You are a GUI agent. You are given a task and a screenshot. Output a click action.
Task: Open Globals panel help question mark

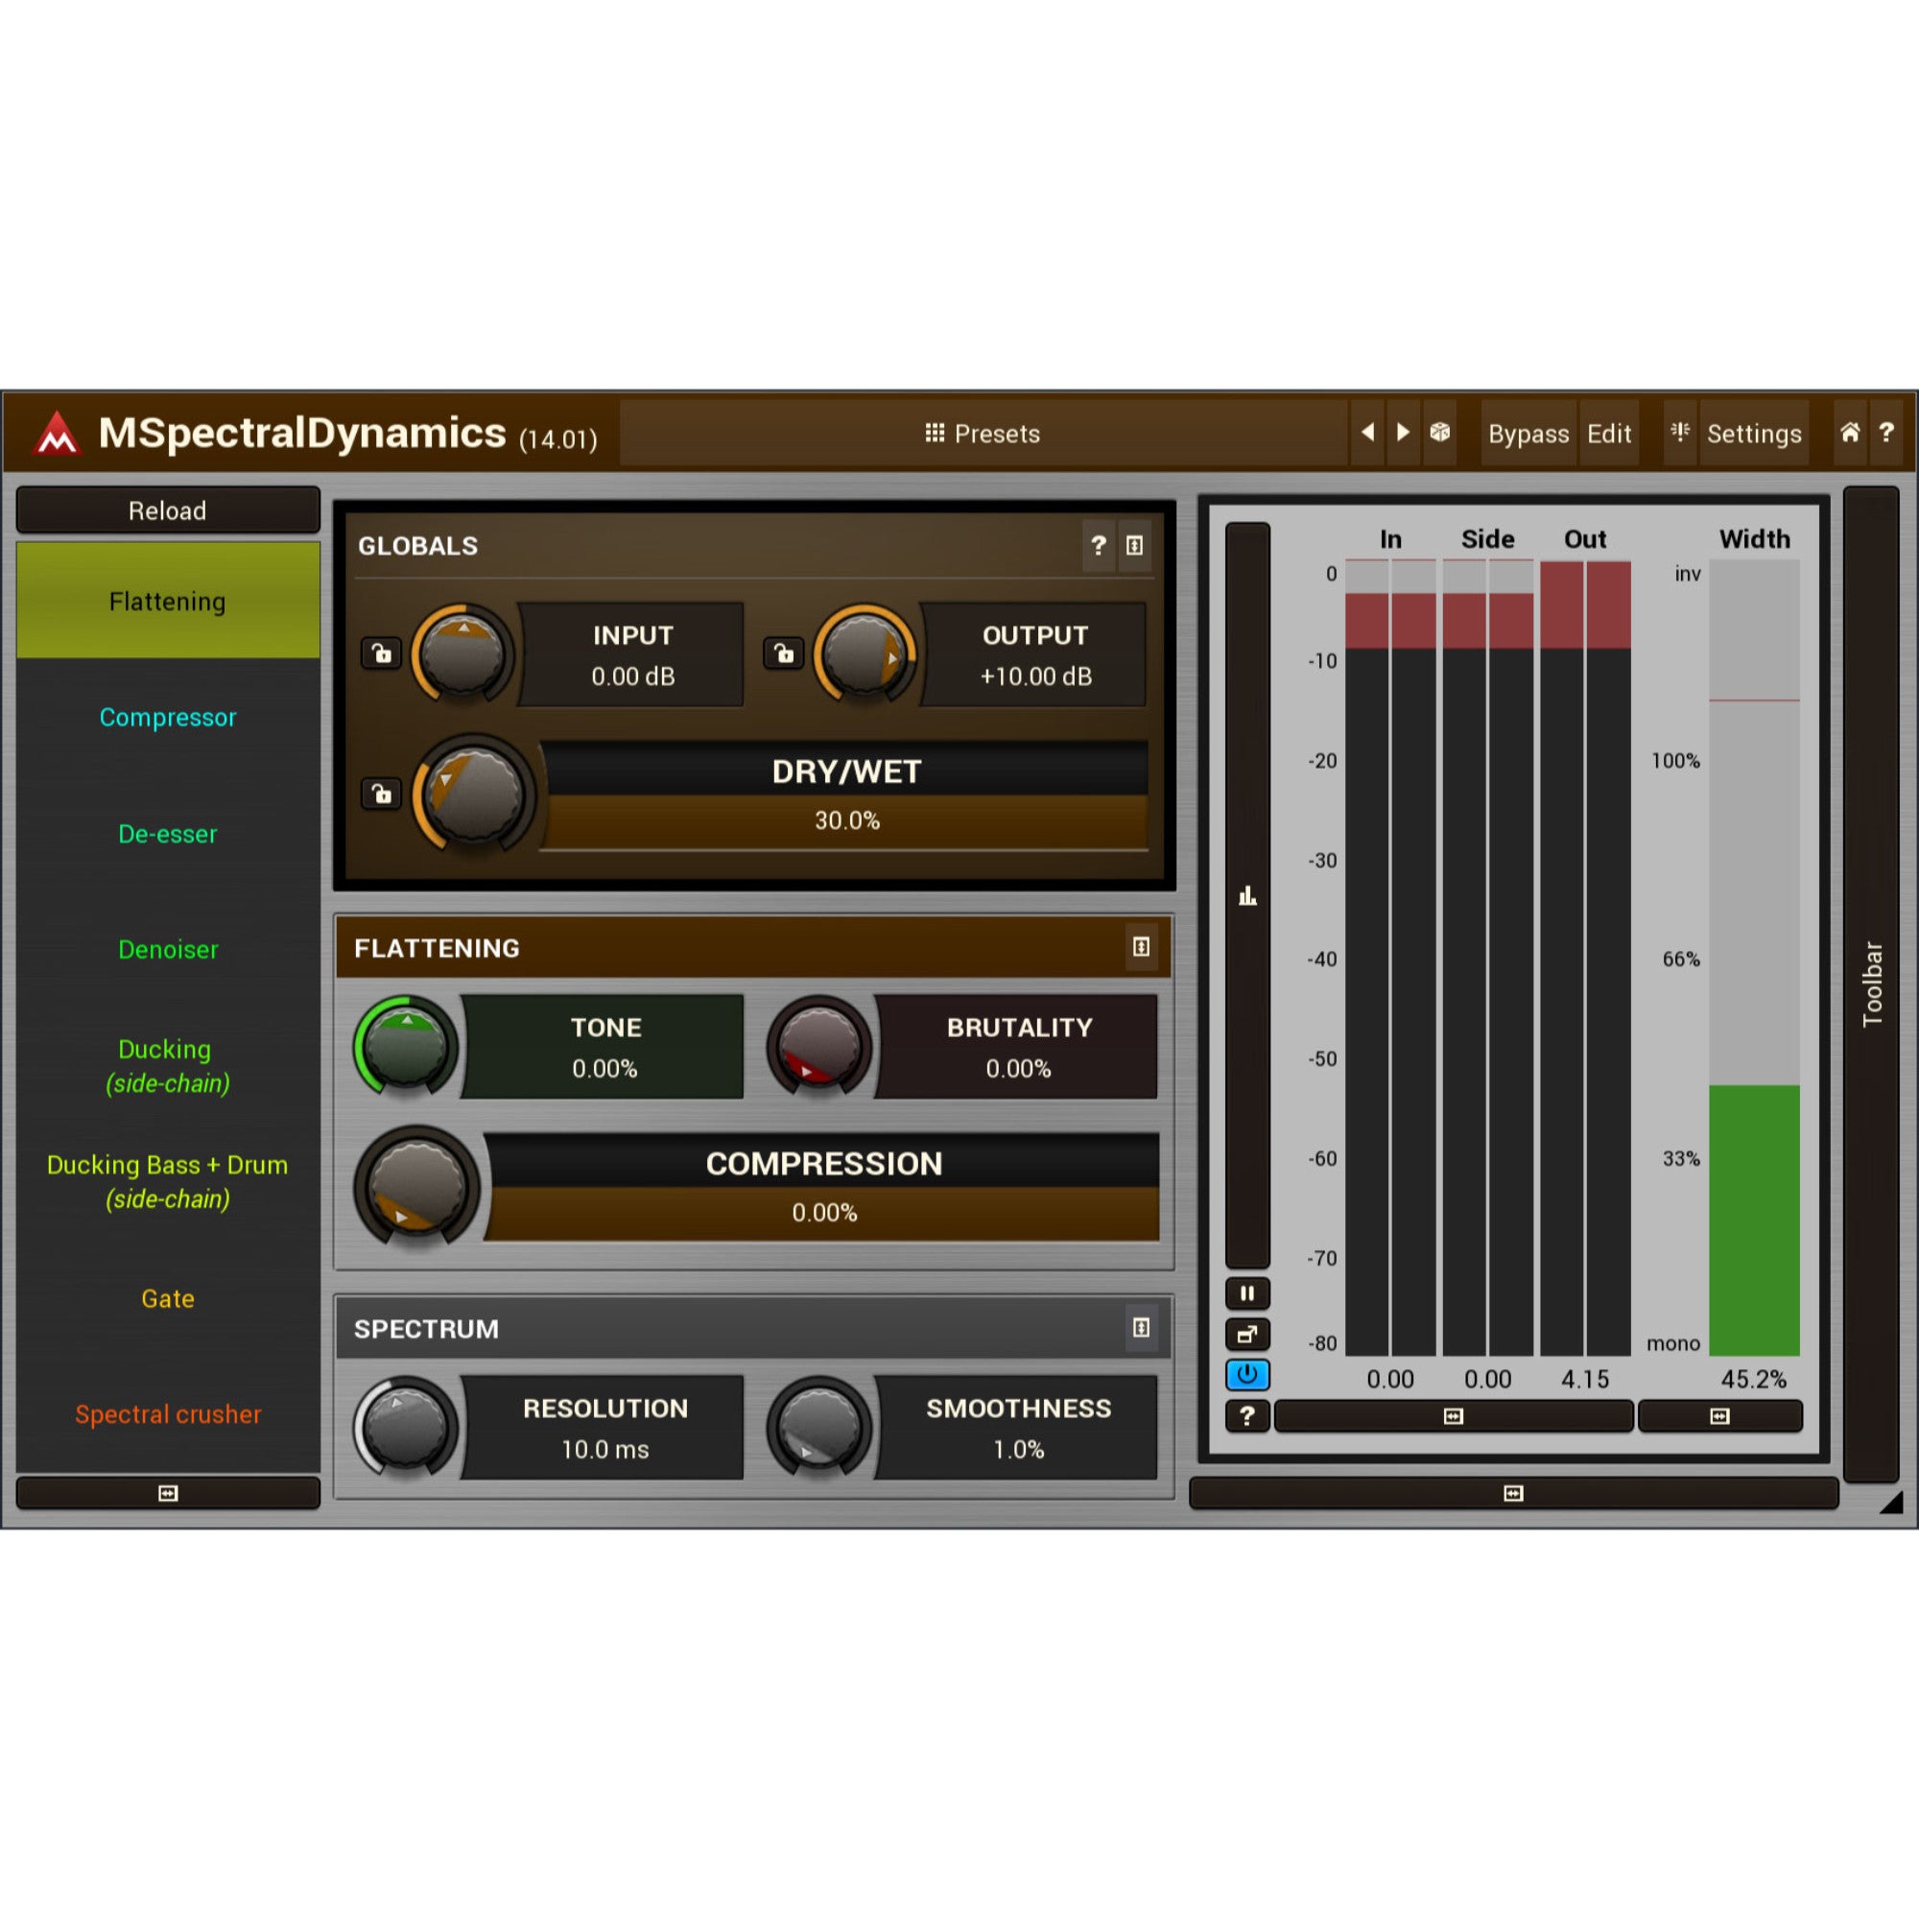[1098, 545]
